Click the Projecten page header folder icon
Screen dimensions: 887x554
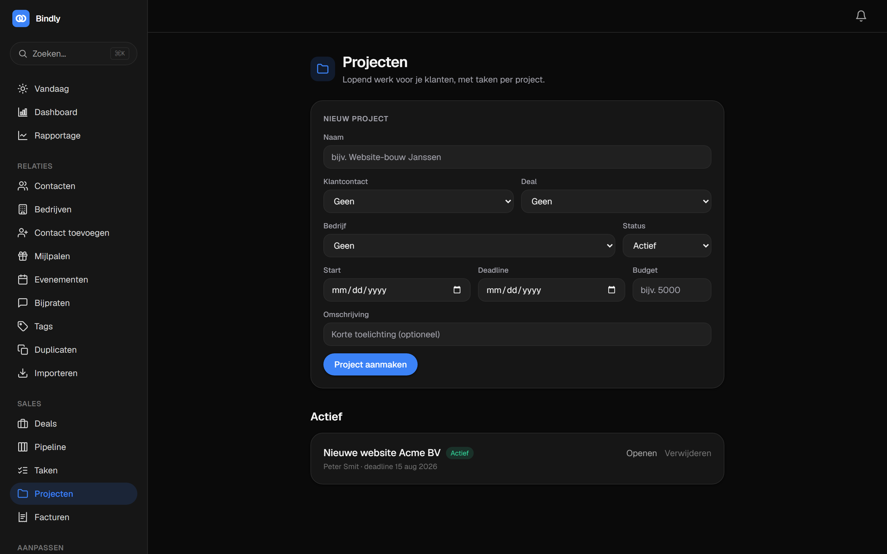coord(322,69)
